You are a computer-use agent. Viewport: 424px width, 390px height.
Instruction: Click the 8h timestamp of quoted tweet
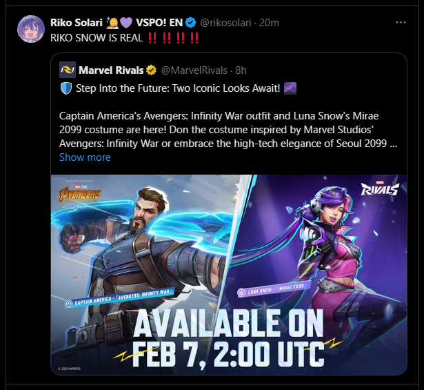[x=241, y=70]
